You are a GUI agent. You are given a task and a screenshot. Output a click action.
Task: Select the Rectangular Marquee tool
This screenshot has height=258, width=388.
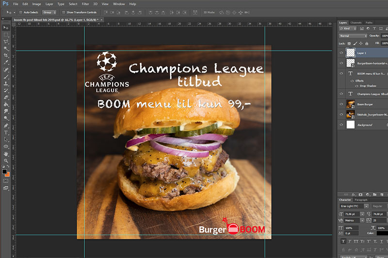coord(6,35)
